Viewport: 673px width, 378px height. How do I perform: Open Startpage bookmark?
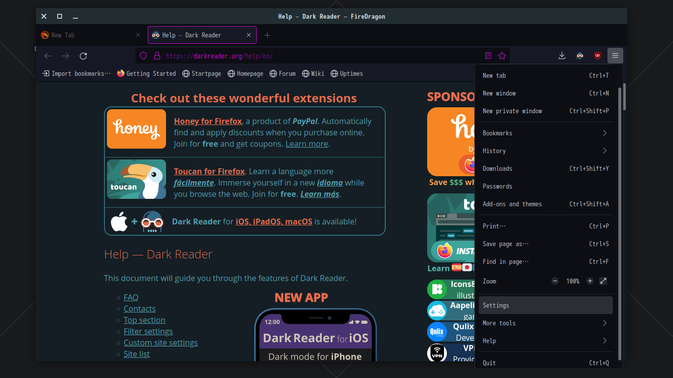(x=202, y=73)
